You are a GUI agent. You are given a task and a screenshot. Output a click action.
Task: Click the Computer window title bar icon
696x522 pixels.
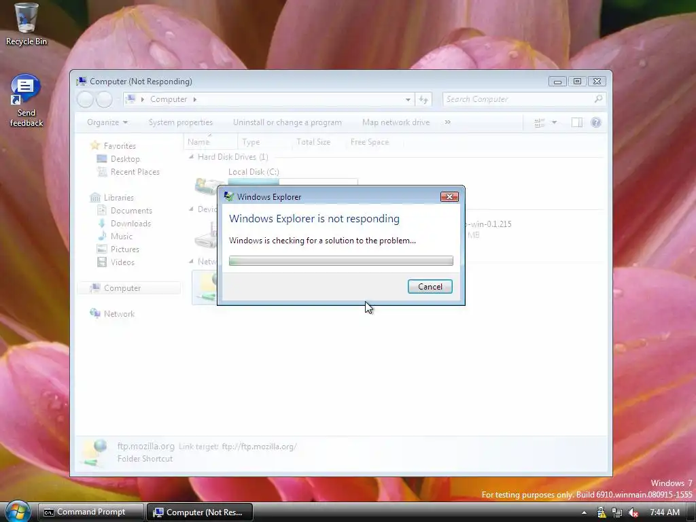(82, 82)
